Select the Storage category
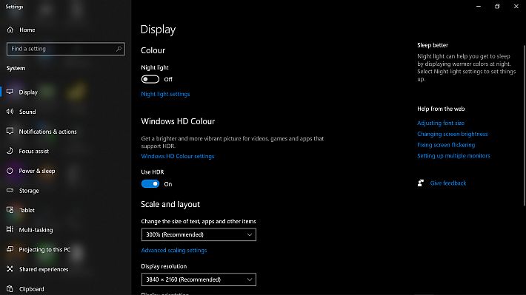 (x=29, y=191)
